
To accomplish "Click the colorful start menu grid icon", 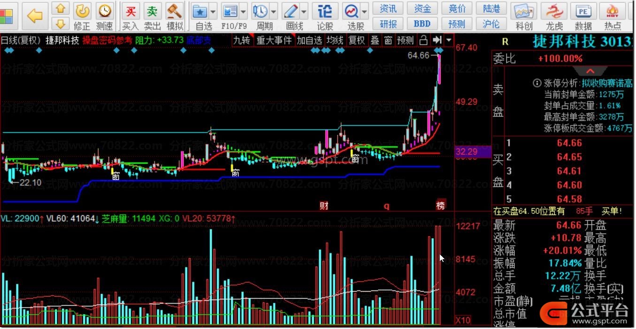I will 6,16.
